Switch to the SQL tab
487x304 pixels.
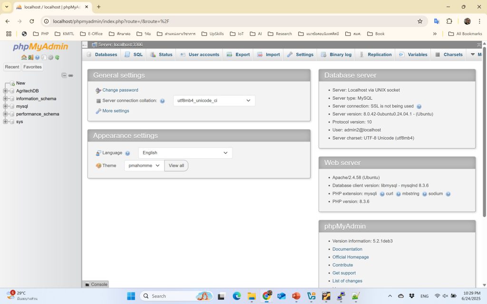click(134, 55)
